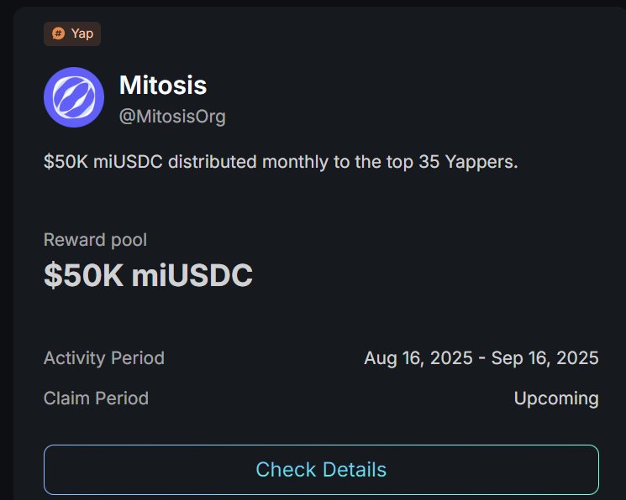The width and height of the screenshot is (626, 500).
Task: Open the Mitosis purple logo avatar
Action: (74, 97)
